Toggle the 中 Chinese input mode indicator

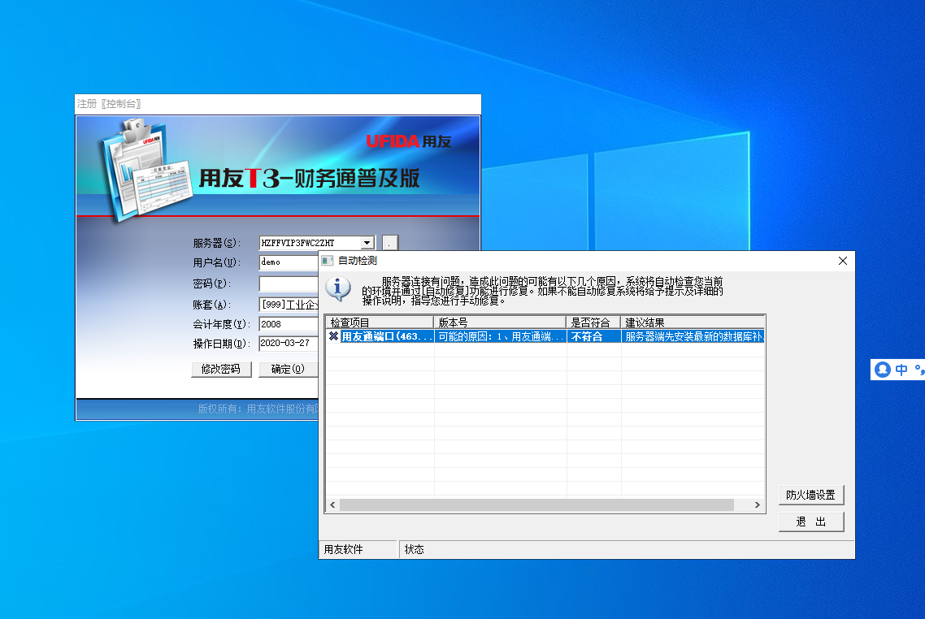(901, 370)
